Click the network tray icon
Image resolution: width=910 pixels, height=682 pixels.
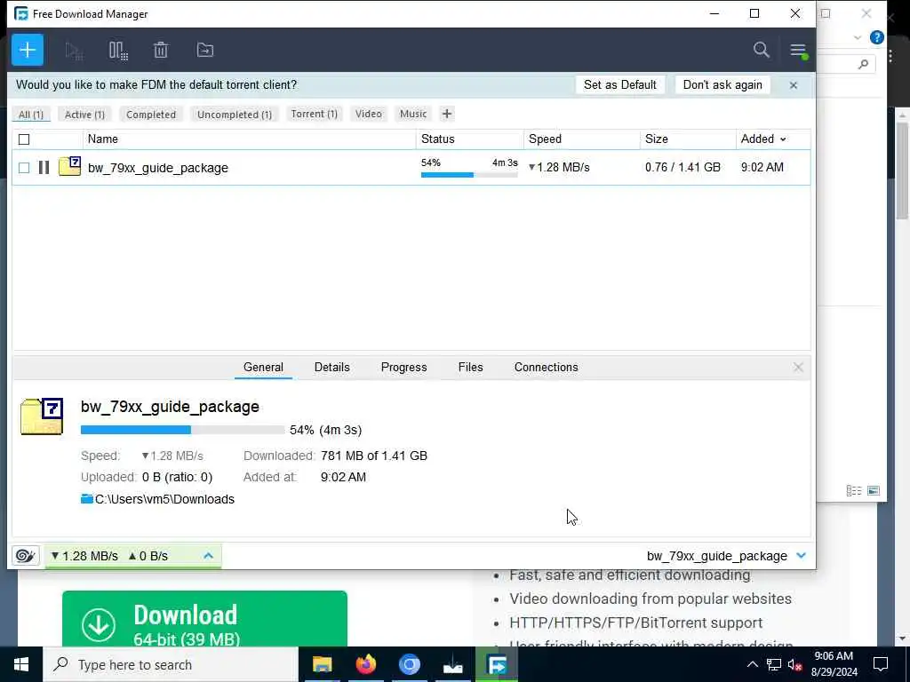[x=774, y=664]
